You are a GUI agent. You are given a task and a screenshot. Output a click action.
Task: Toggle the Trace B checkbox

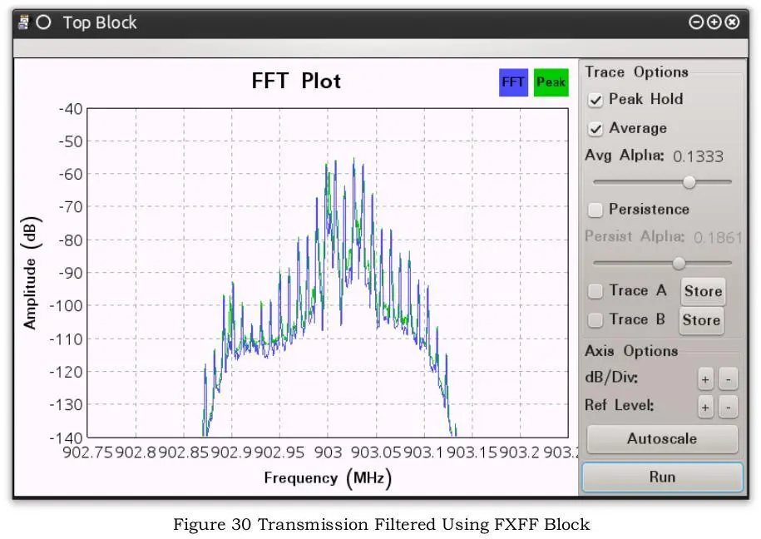pyautogui.click(x=595, y=320)
